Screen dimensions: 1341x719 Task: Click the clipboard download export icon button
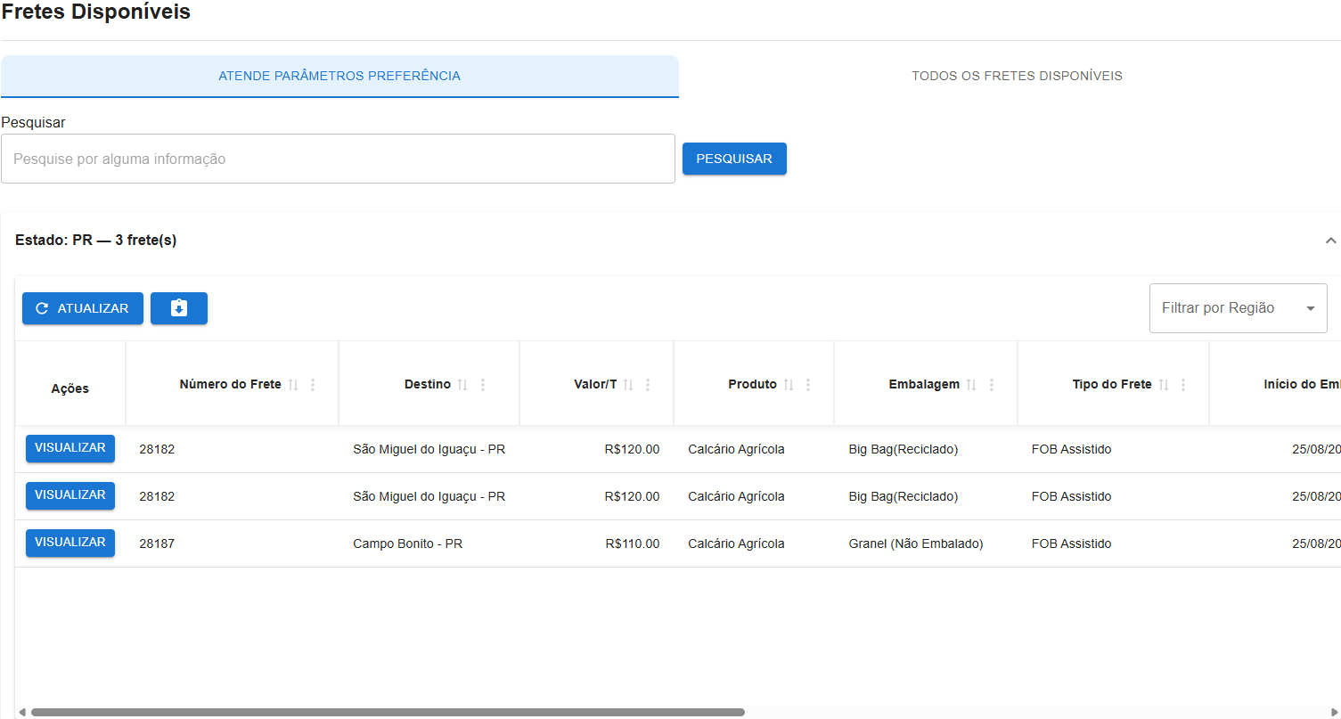coord(179,308)
